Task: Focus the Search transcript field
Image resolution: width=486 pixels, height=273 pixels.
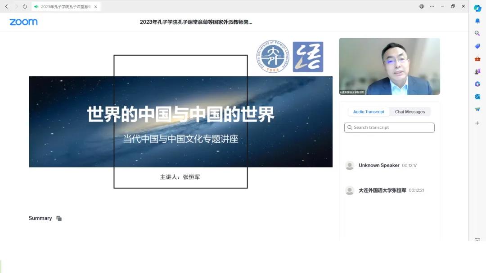Action: pyautogui.click(x=389, y=128)
